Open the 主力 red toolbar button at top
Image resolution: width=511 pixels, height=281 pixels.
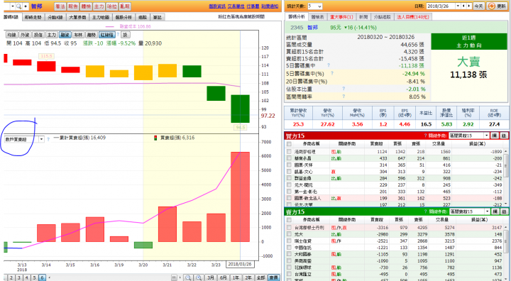coord(99,6)
